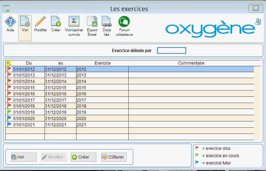Close the Les exercices window

click(256, 8)
